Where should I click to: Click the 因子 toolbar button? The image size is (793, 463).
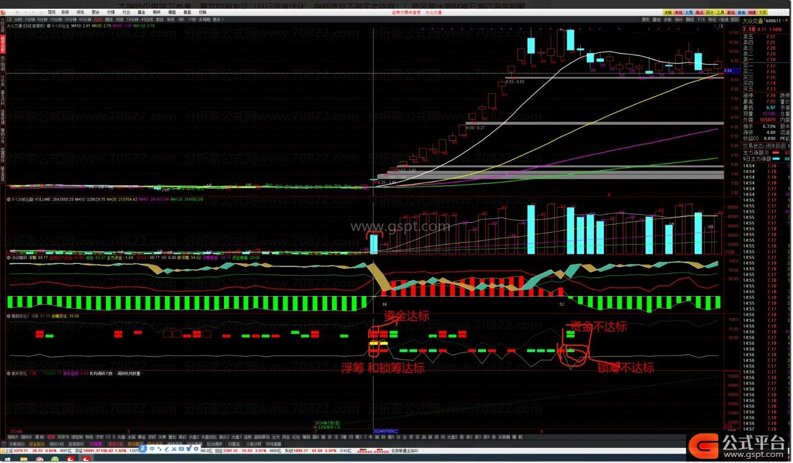[x=710, y=12]
